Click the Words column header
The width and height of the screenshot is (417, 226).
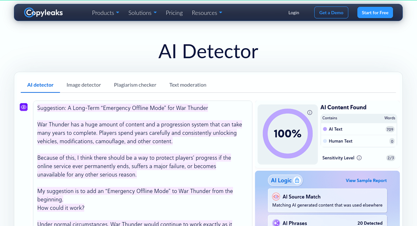[389, 118]
